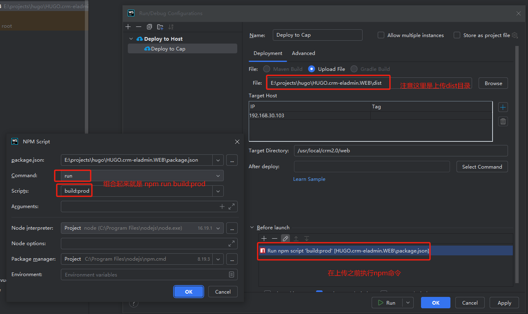Image resolution: width=528 pixels, height=314 pixels.
Task: Close the Run/Debug Configurations dialog
Action: (519, 13)
